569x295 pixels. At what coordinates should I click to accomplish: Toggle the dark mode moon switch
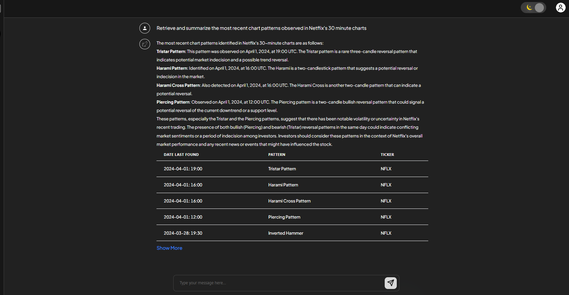pos(533,8)
